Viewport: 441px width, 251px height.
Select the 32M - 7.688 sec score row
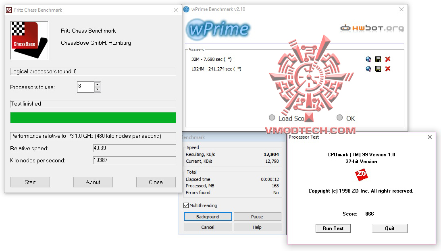pyautogui.click(x=212, y=59)
